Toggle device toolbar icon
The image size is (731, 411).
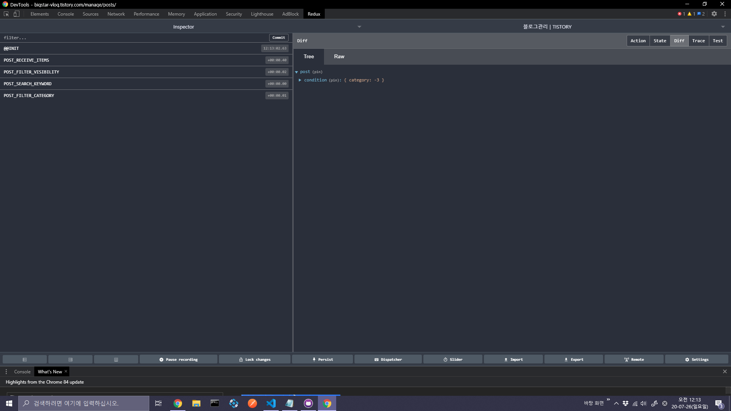16,14
